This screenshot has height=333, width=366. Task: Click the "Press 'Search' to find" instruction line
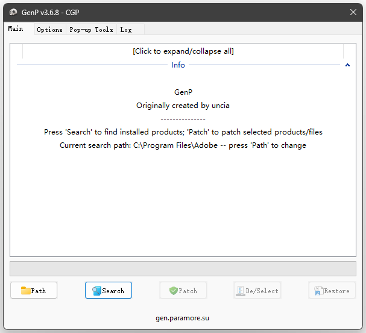tap(183, 132)
